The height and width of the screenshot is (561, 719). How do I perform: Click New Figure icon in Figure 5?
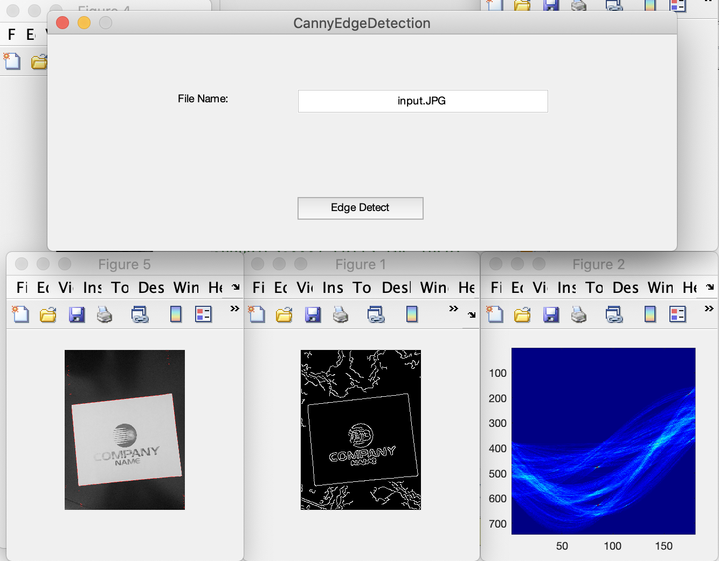20,314
